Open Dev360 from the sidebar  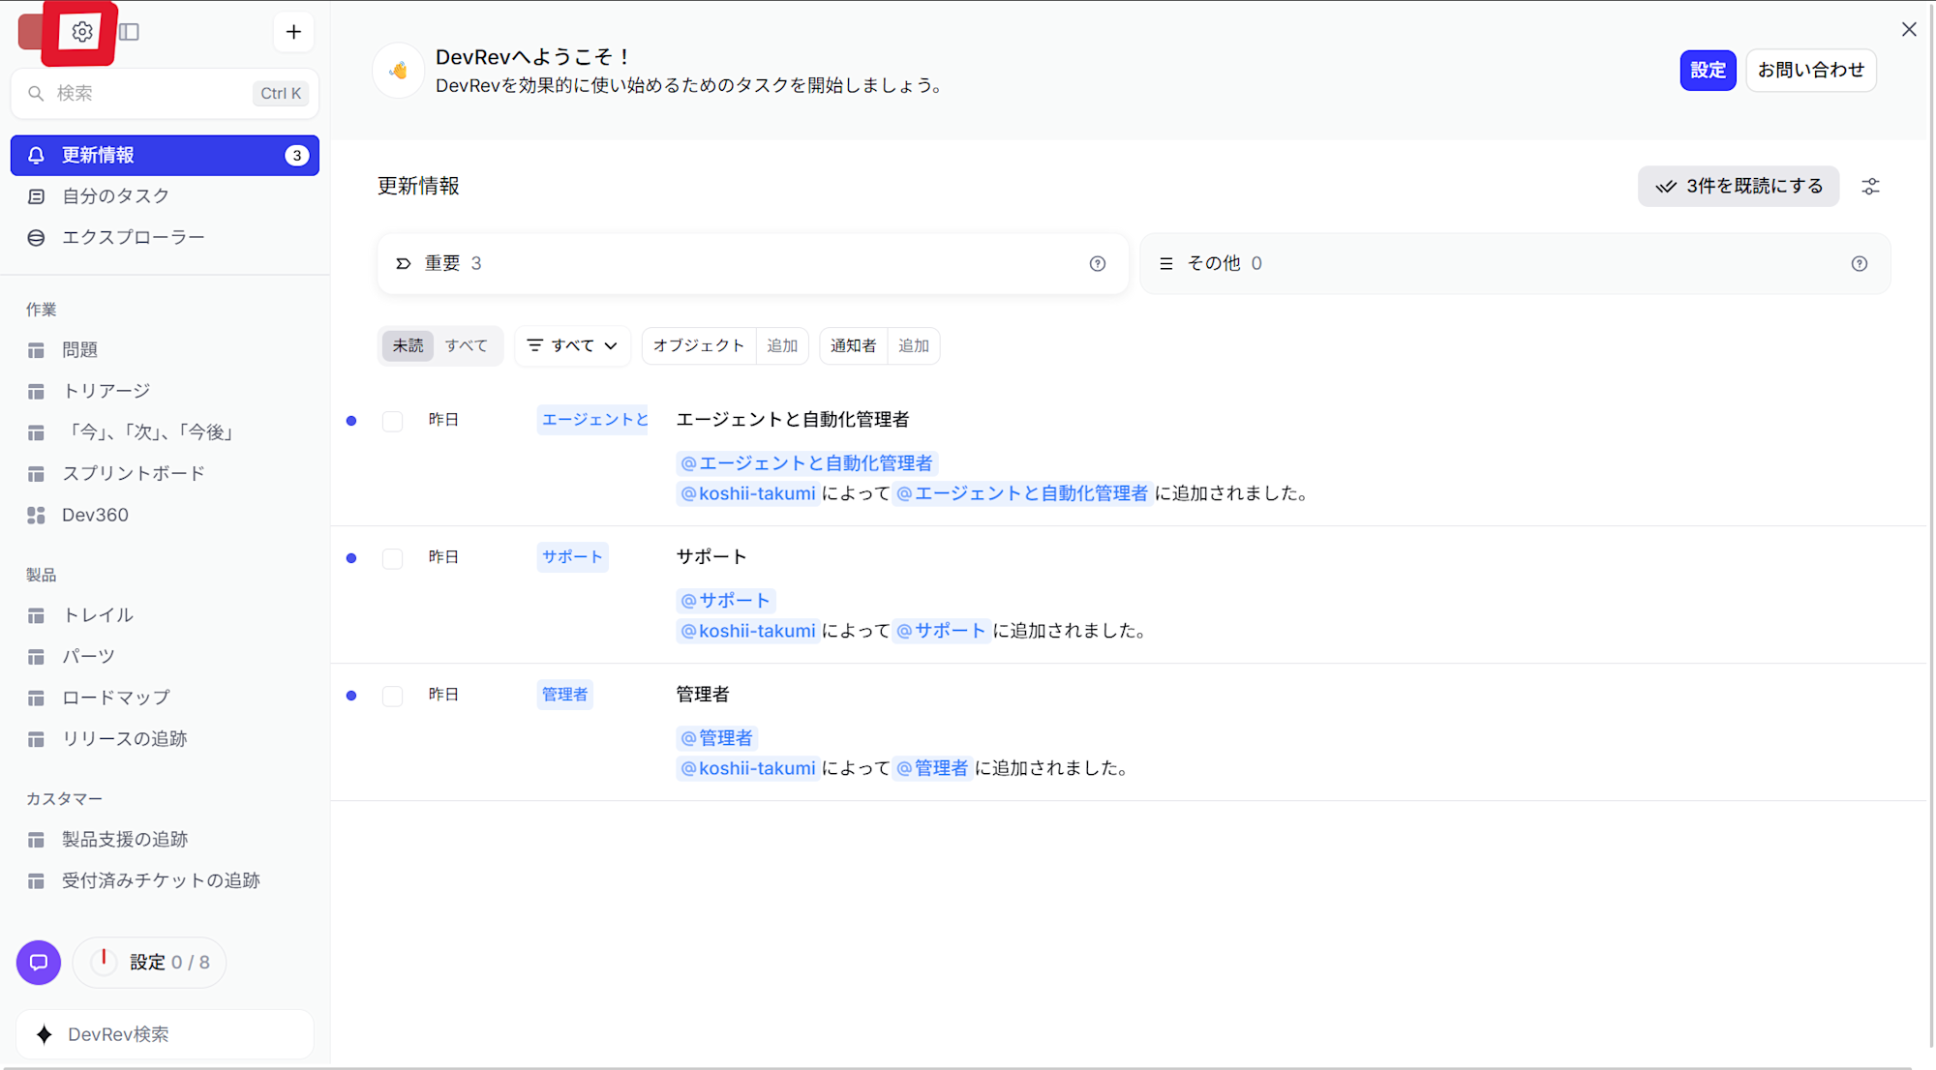point(94,515)
